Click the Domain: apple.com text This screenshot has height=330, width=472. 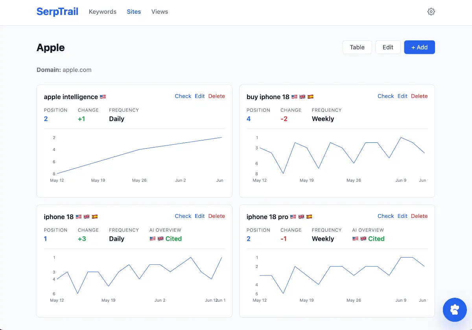click(x=64, y=70)
